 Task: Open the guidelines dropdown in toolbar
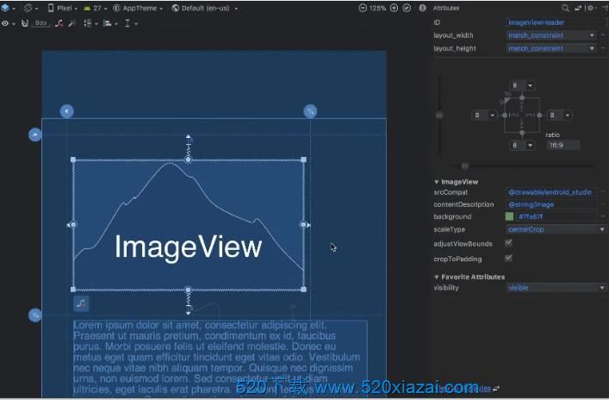pos(131,24)
